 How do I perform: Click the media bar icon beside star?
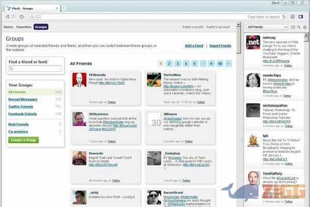[x=38, y=17]
